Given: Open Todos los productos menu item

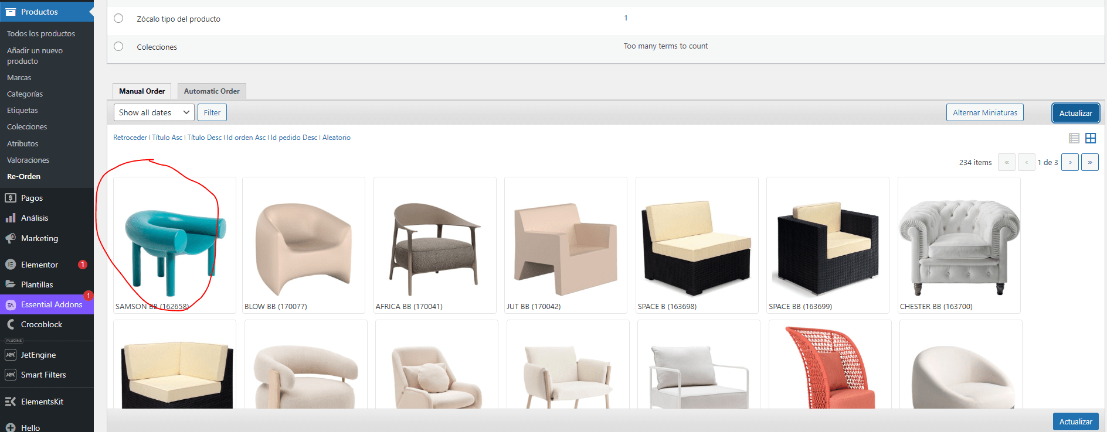Looking at the screenshot, I should pos(41,33).
